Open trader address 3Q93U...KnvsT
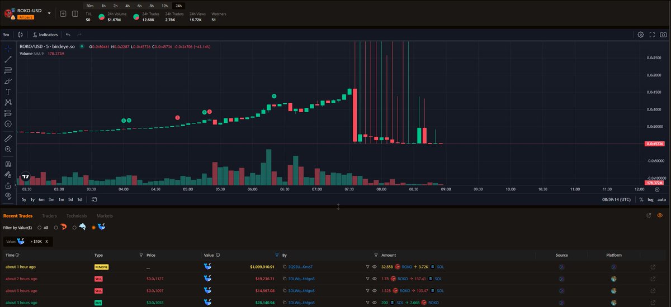This screenshot has height=307, width=671. (300, 267)
